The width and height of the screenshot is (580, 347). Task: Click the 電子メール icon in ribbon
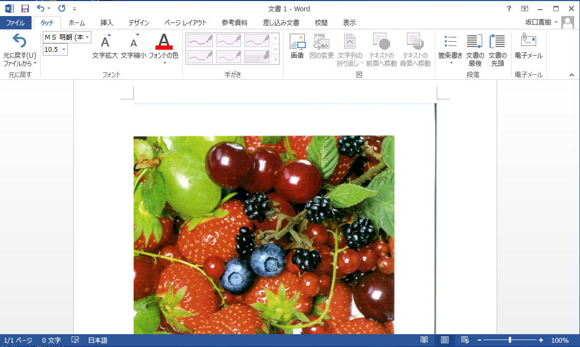528,41
